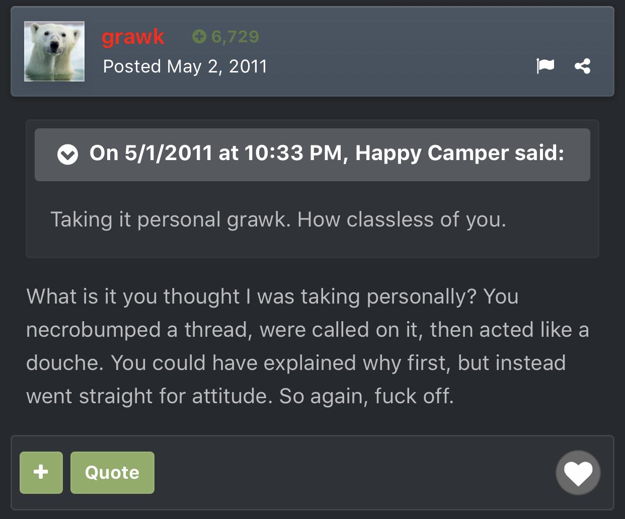The image size is (625, 519).
Task: Click the 6,729 reputation count
Action: coord(235,36)
